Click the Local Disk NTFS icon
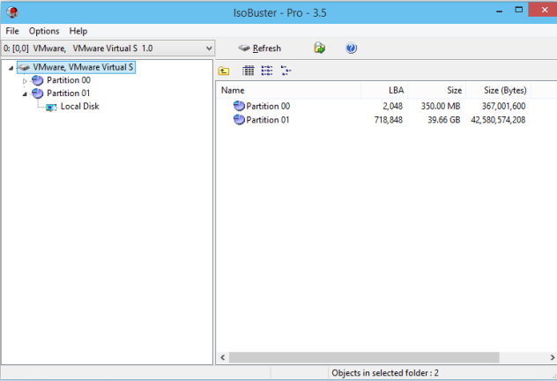This screenshot has height=381, width=557. 51,107
